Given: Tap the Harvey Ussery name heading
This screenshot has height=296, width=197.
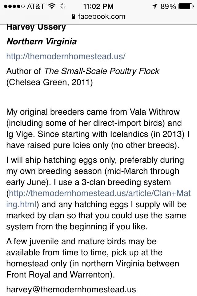Looking at the screenshot, I should coord(36,27).
